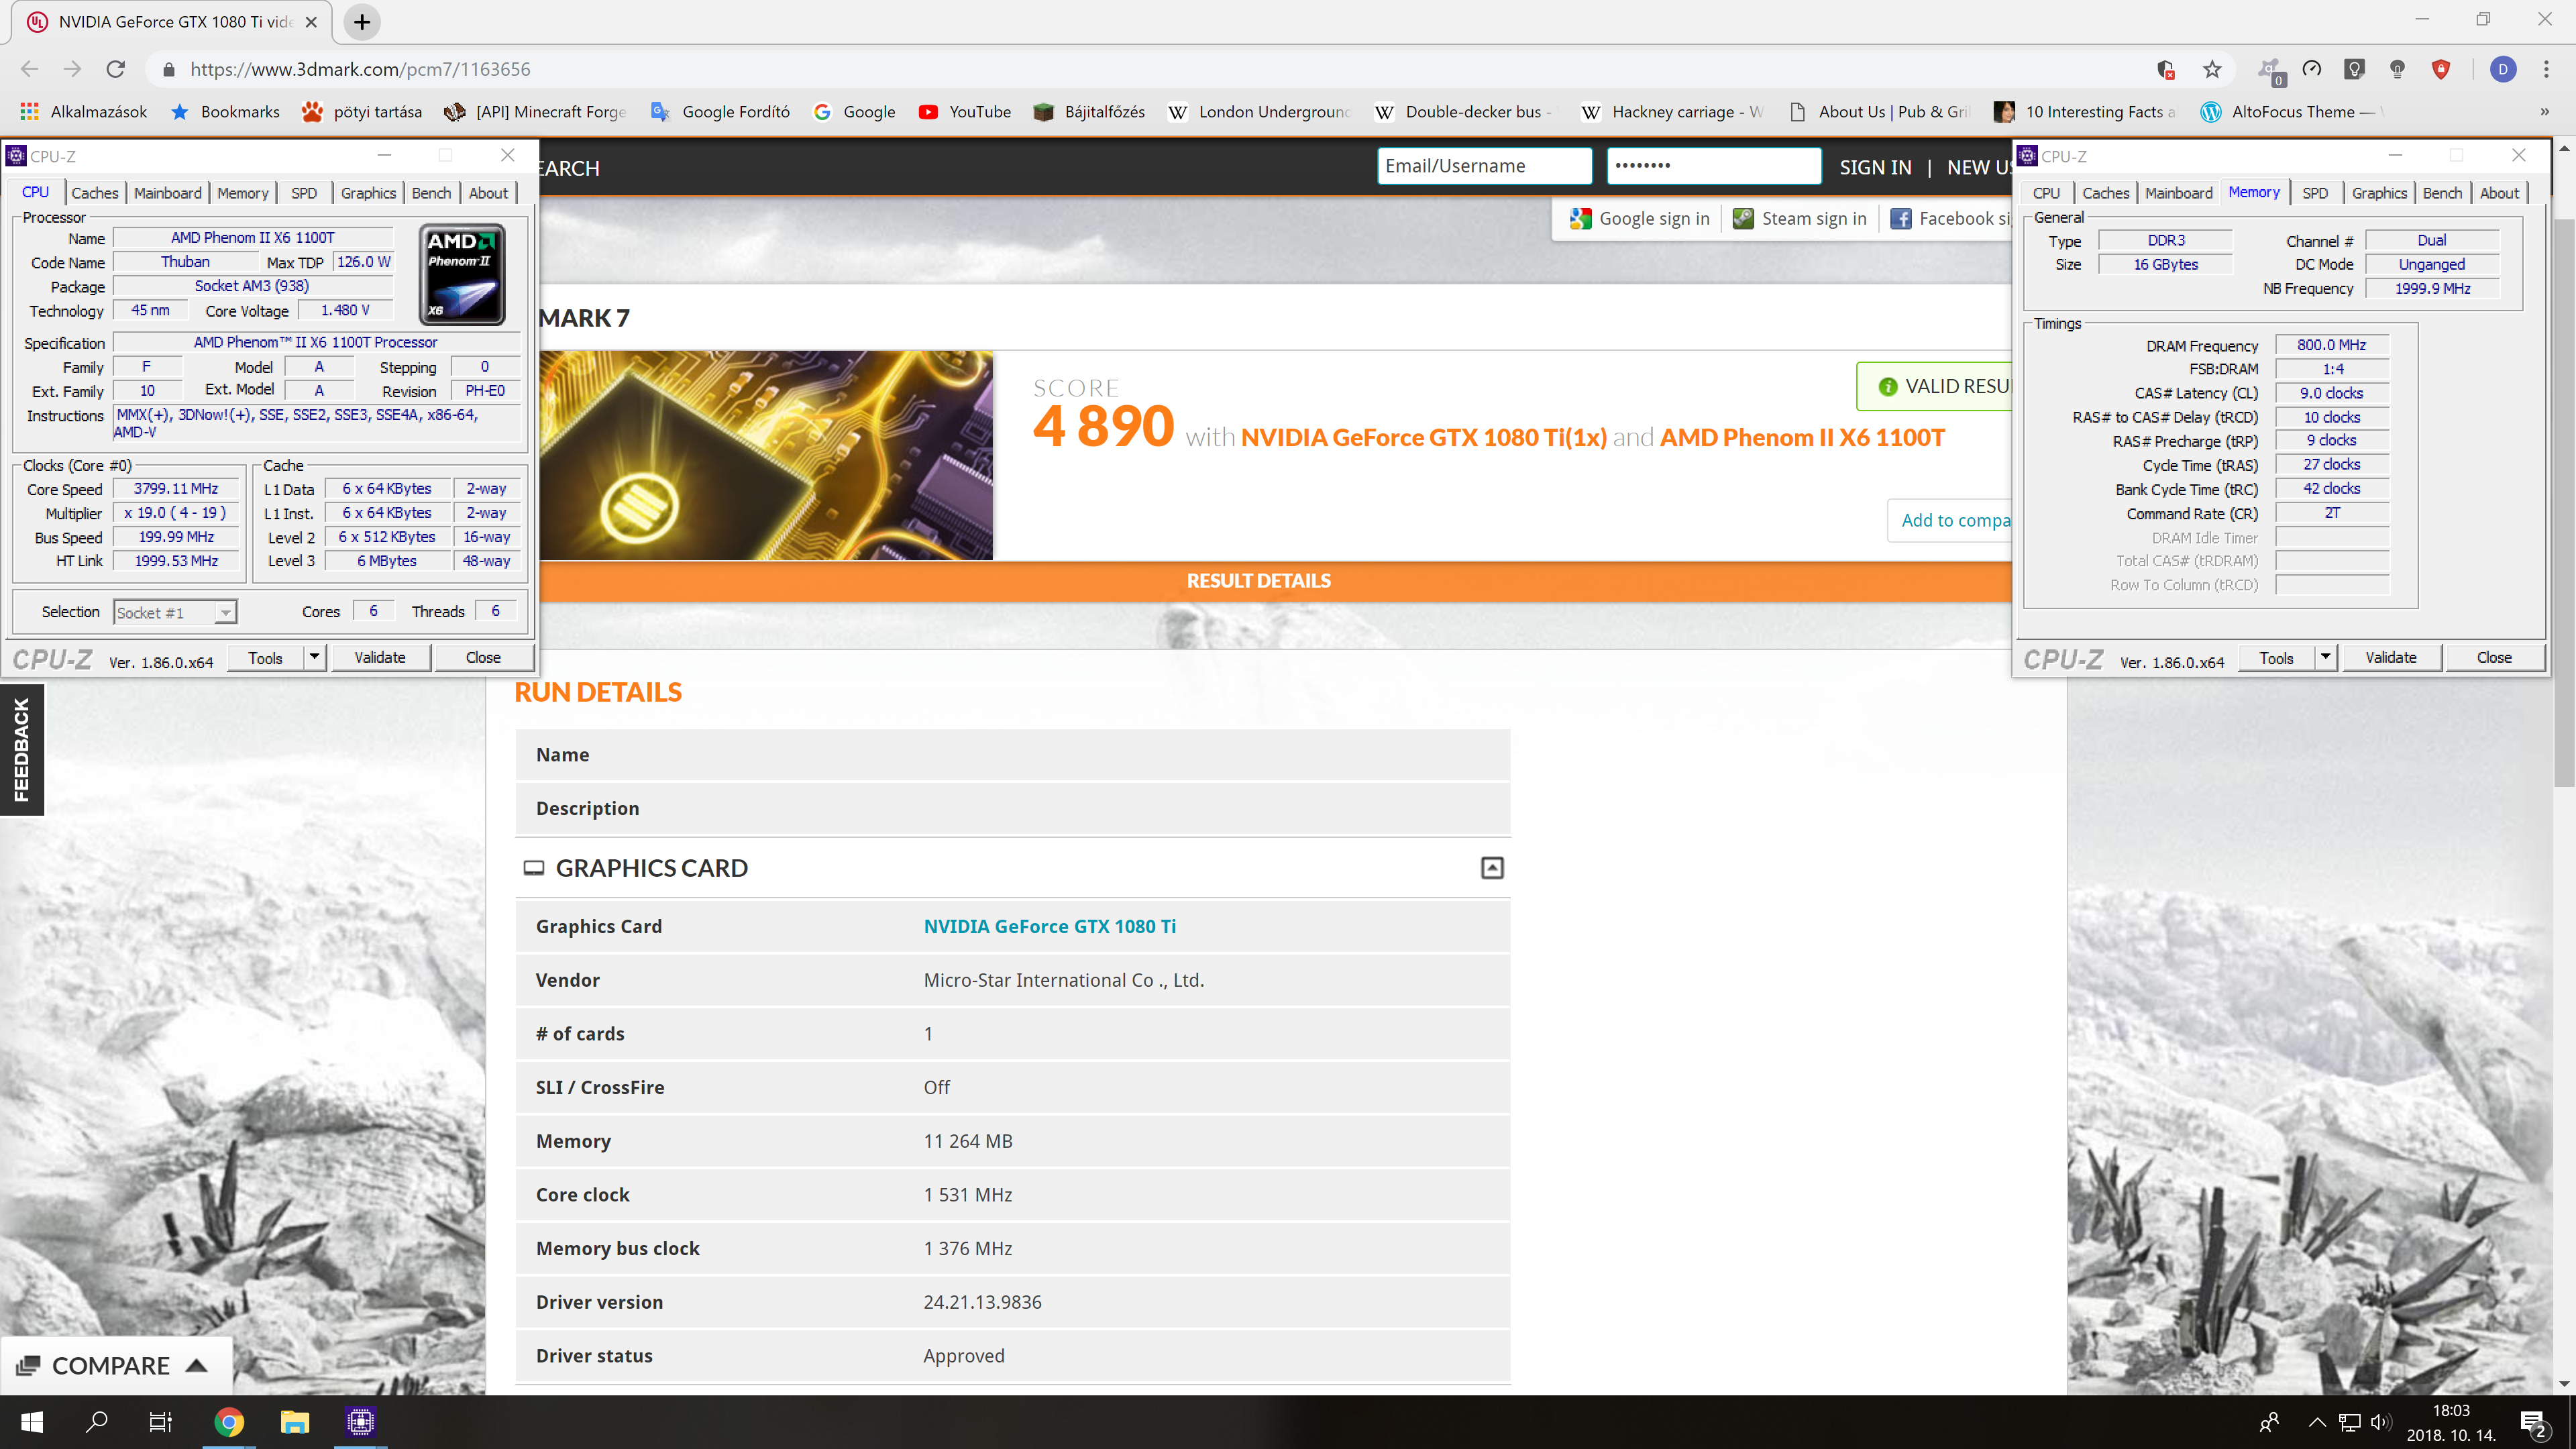Switch to Mainboard tab in left CPU-Z
The image size is (2576, 1449).
tap(167, 193)
